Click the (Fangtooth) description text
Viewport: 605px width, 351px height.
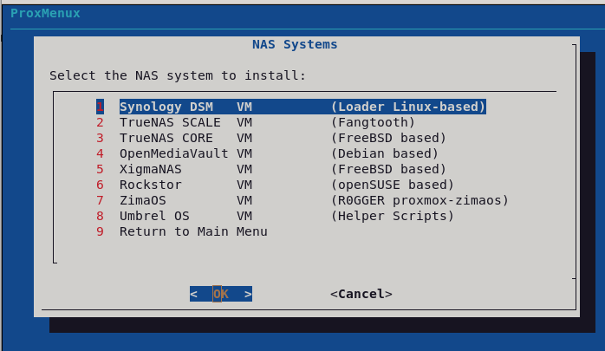[373, 122]
